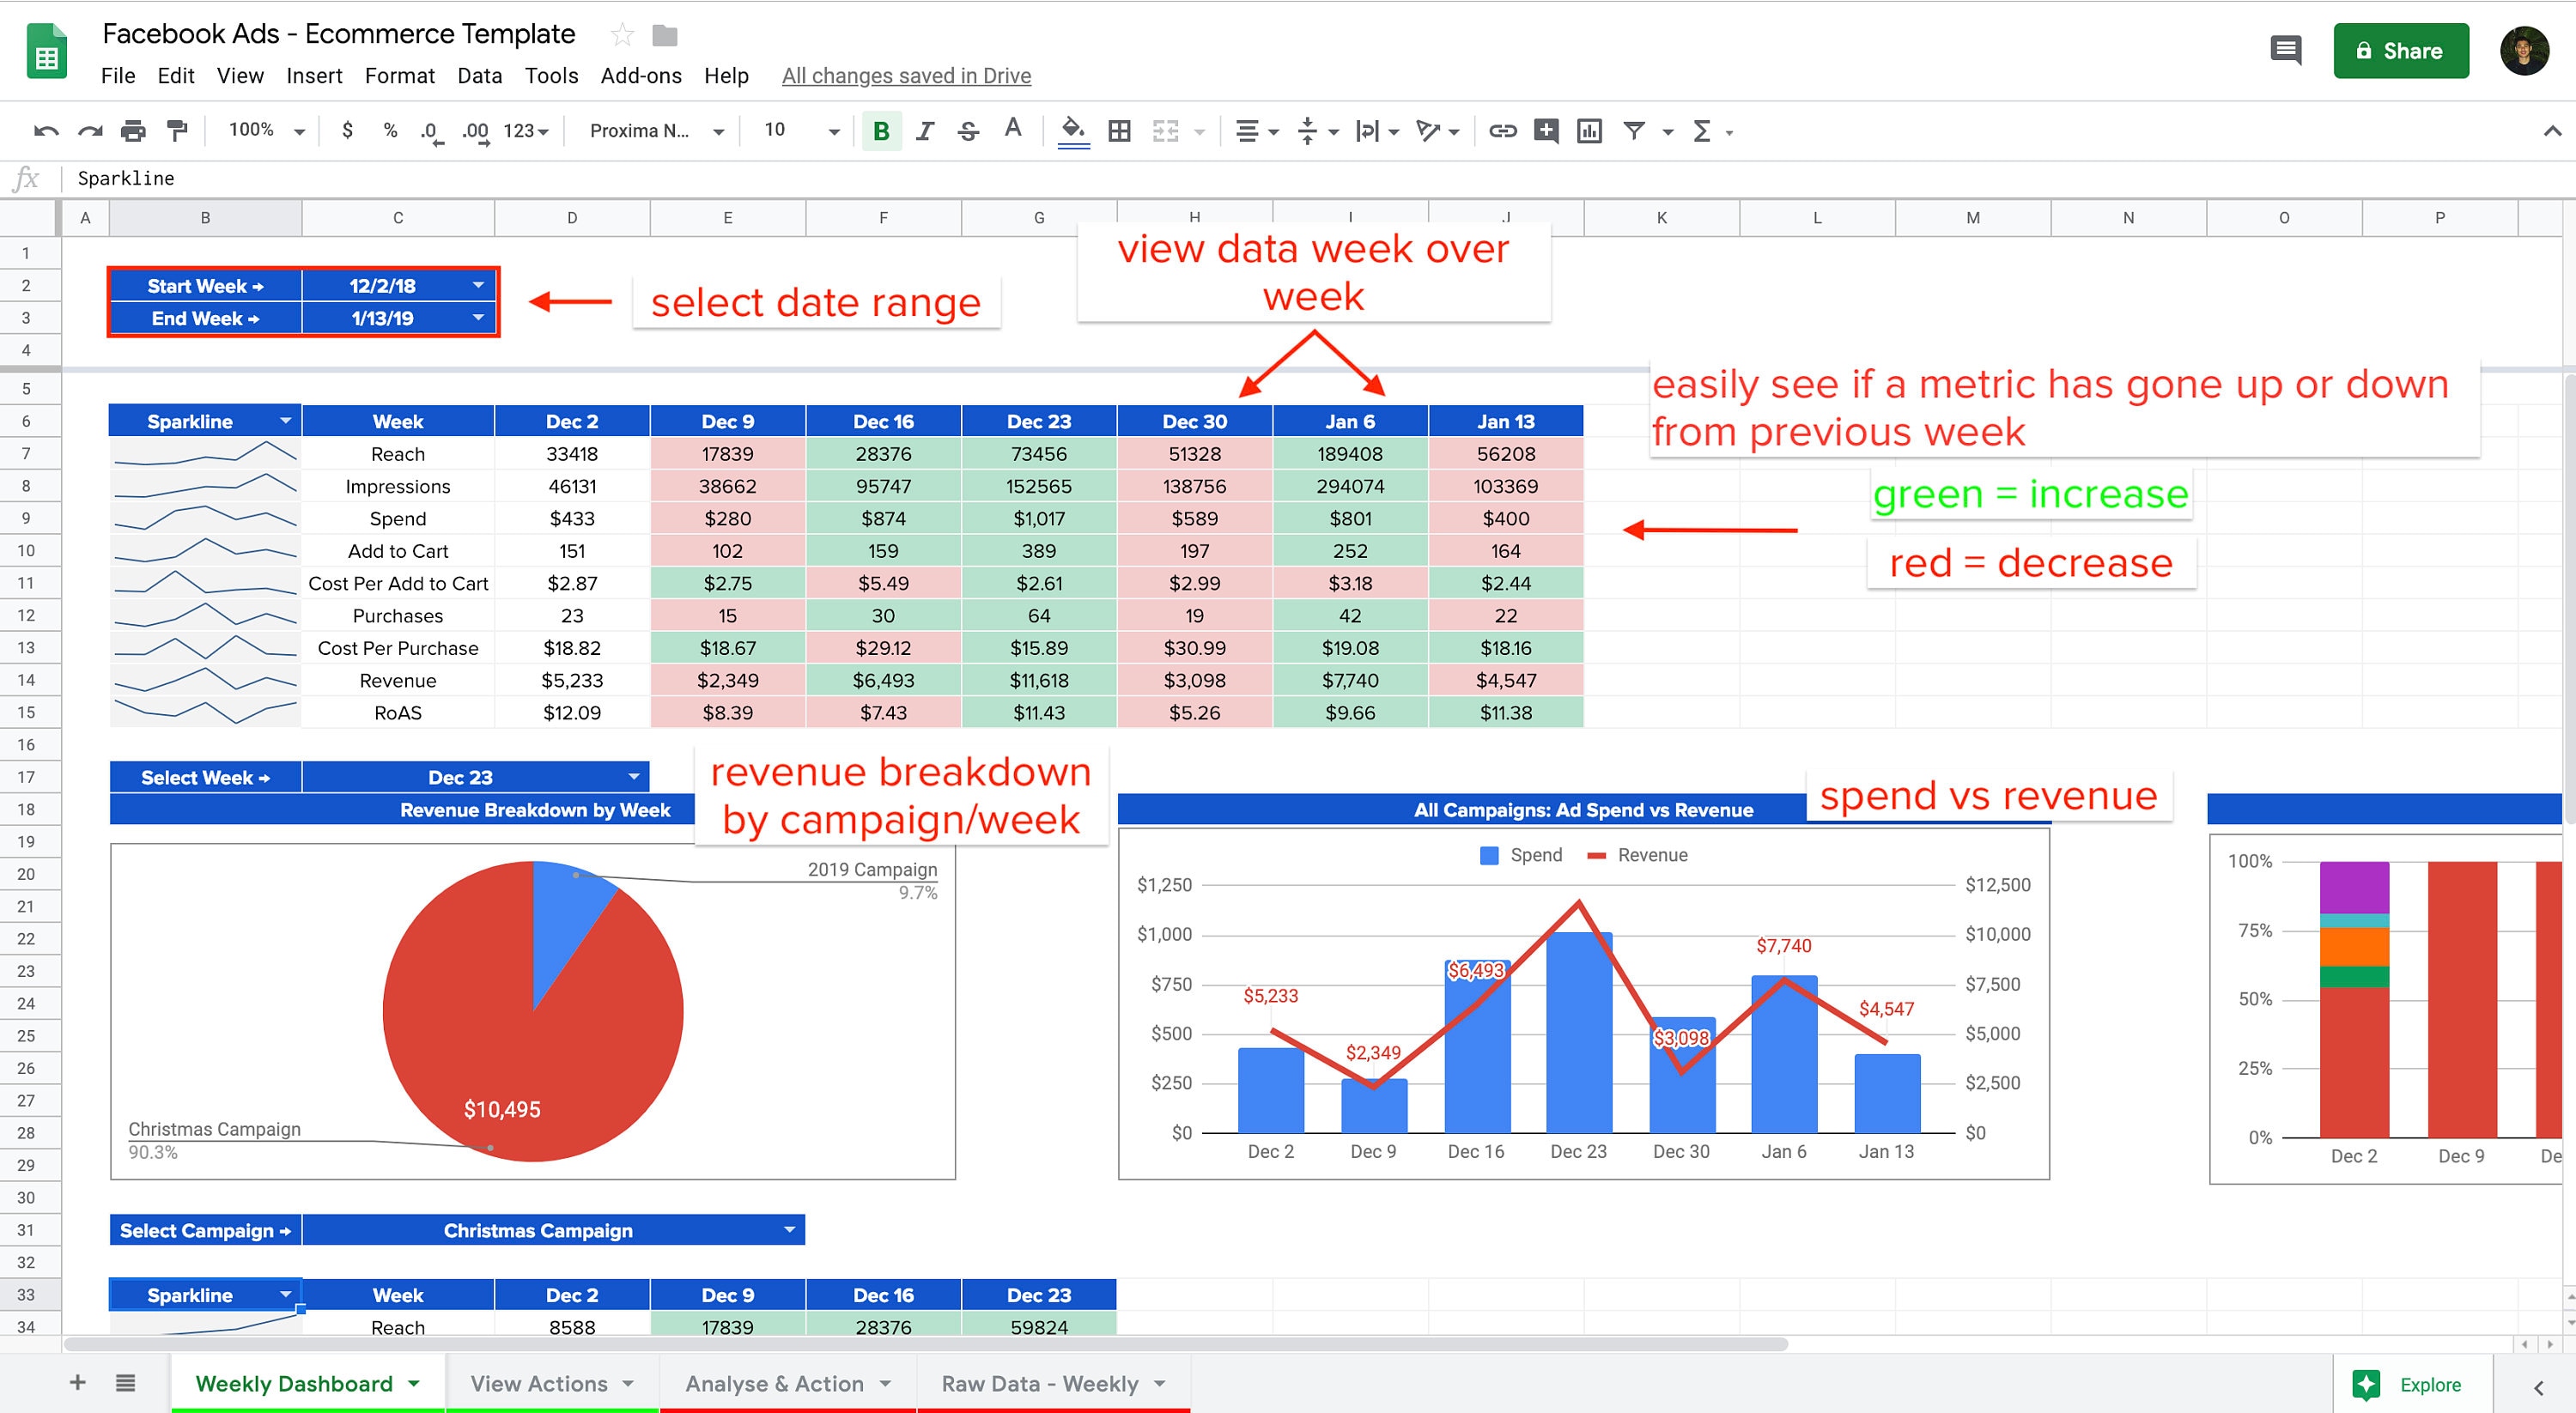Click the Create a filter icon
This screenshot has height=1413, width=2576.
(1634, 130)
